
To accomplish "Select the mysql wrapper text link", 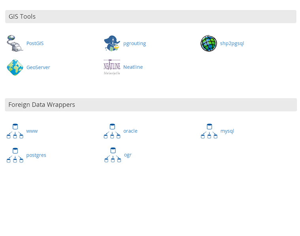I will (227, 131).
